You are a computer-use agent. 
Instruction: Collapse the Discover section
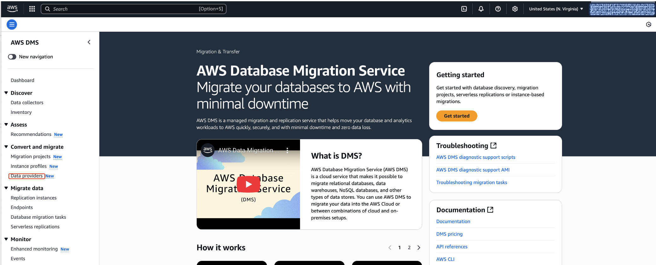[6, 93]
